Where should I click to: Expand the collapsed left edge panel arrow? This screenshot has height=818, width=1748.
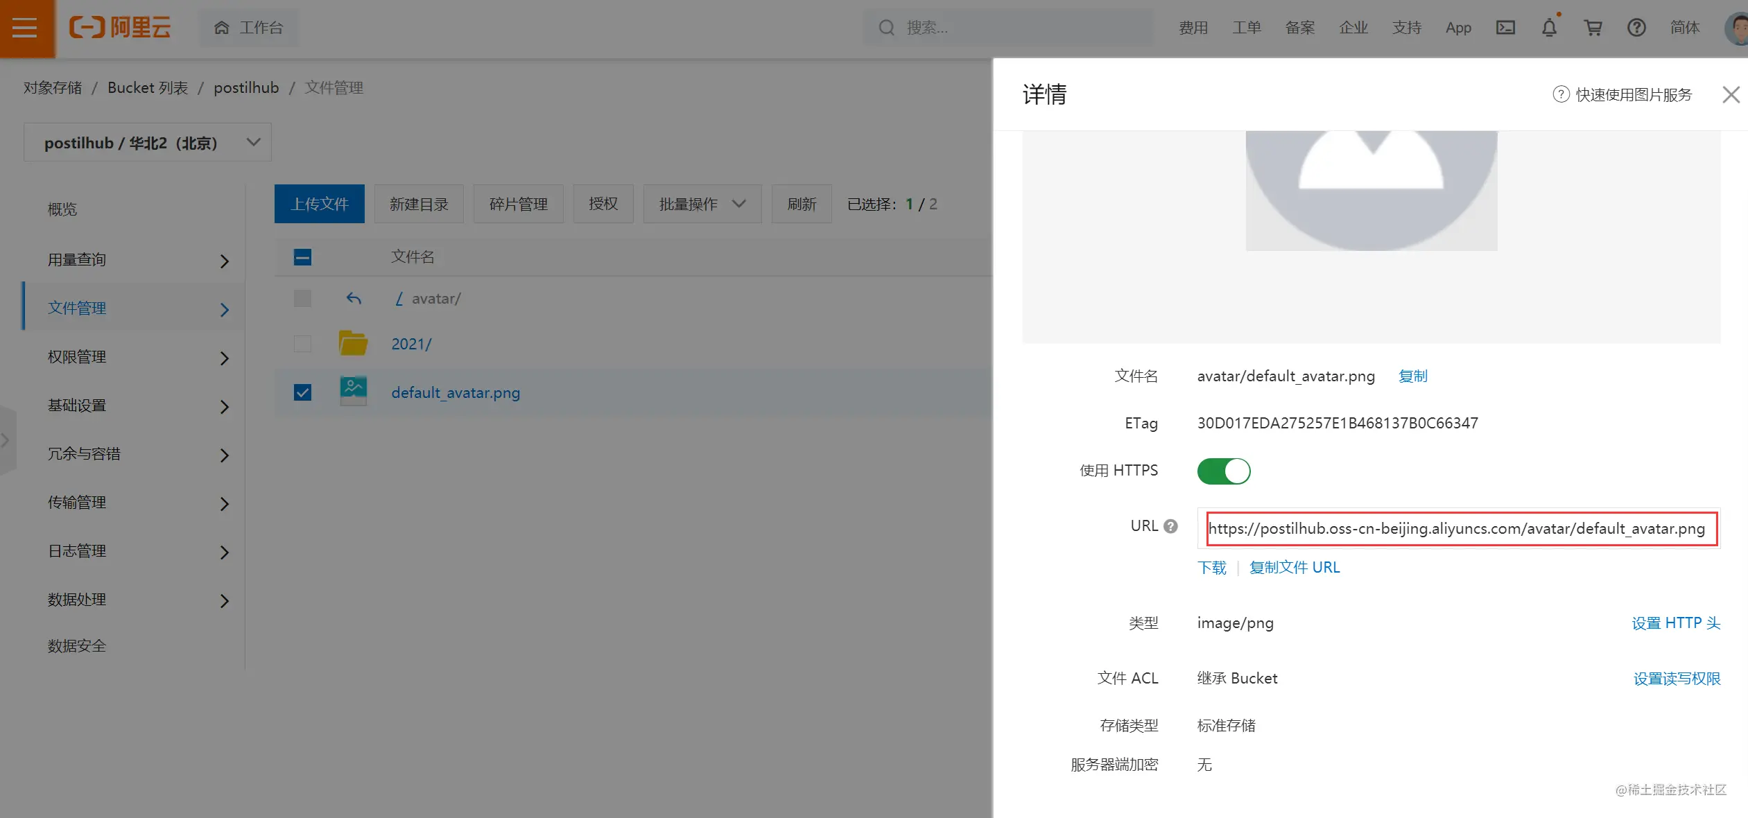click(6, 440)
